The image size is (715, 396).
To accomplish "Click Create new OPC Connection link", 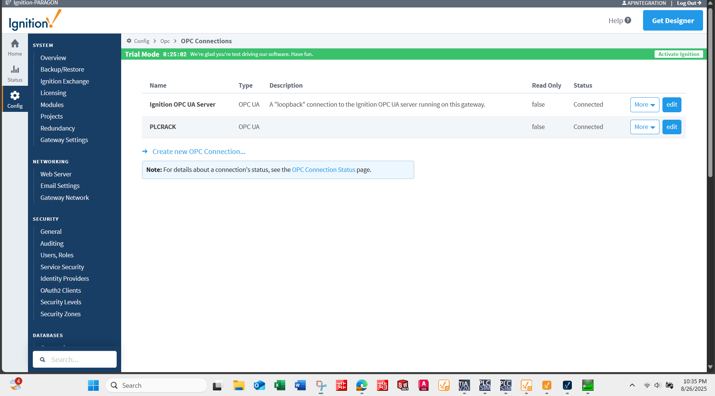I will 199,151.
